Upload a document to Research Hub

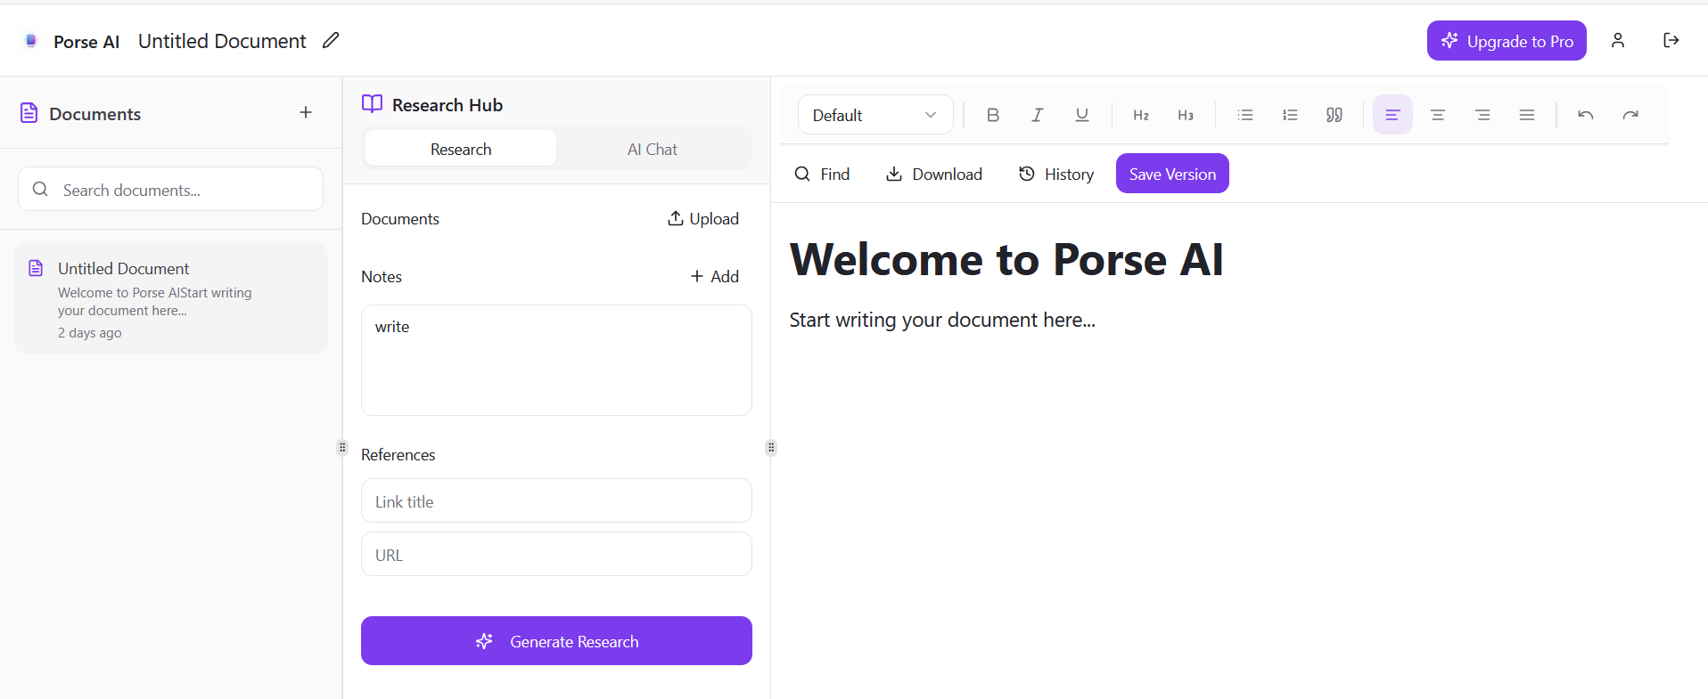point(703,218)
